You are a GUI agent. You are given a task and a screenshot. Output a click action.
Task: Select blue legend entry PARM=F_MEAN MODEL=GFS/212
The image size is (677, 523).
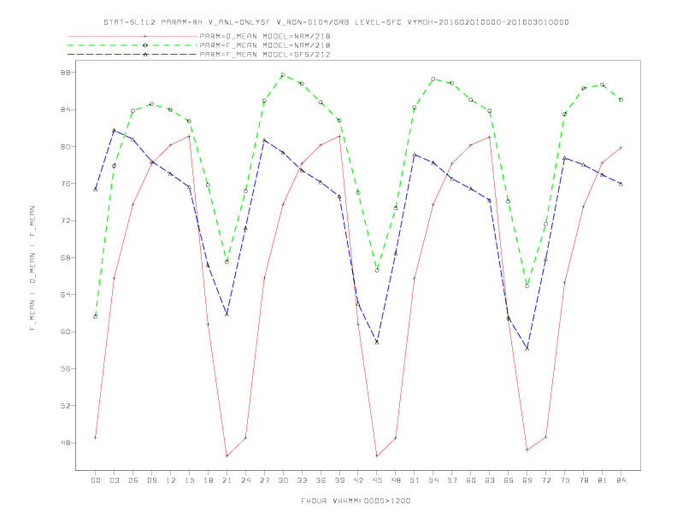tap(265, 55)
